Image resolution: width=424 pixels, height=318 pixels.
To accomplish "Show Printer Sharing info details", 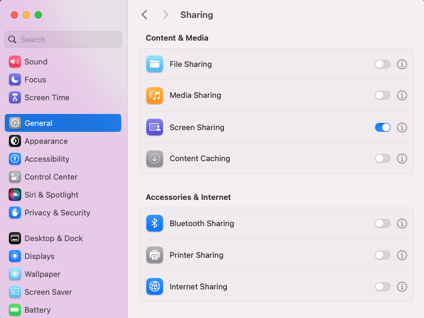I will (x=402, y=255).
